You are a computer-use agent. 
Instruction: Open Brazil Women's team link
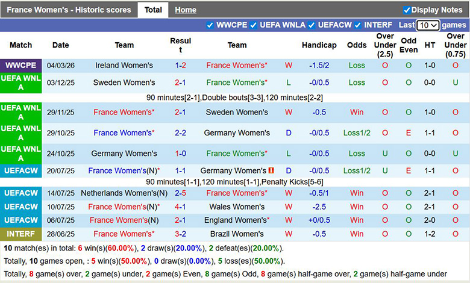237,234
